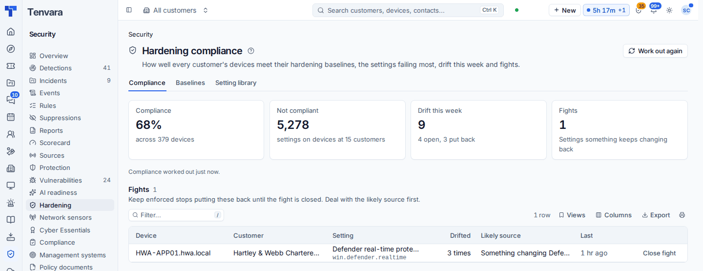Image resolution: width=703 pixels, height=271 pixels.
Task: Open the monitor devices rail icon
Action: (11, 186)
